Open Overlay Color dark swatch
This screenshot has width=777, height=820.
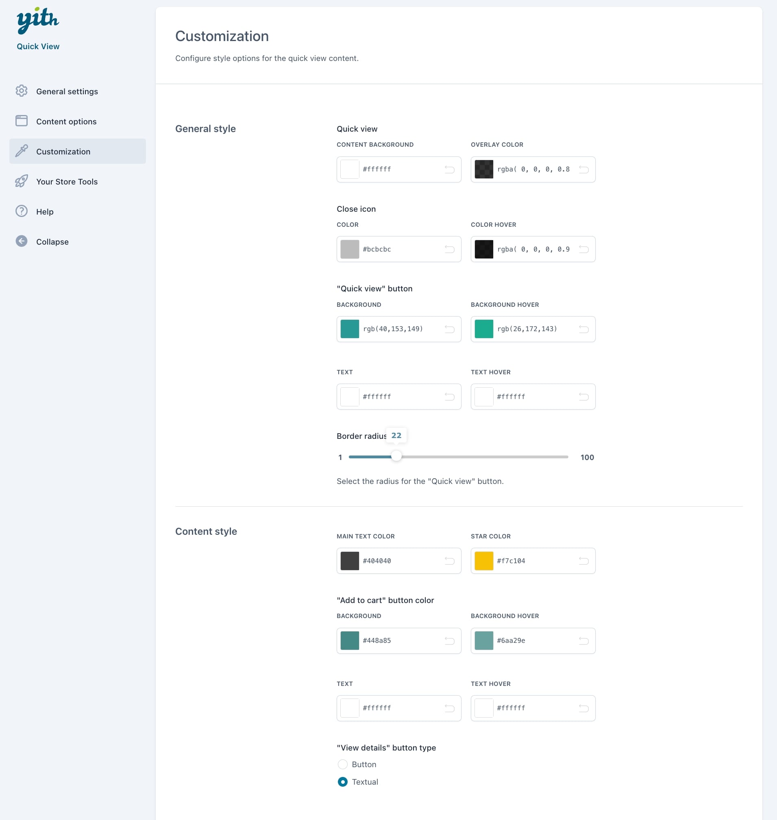[x=484, y=169]
